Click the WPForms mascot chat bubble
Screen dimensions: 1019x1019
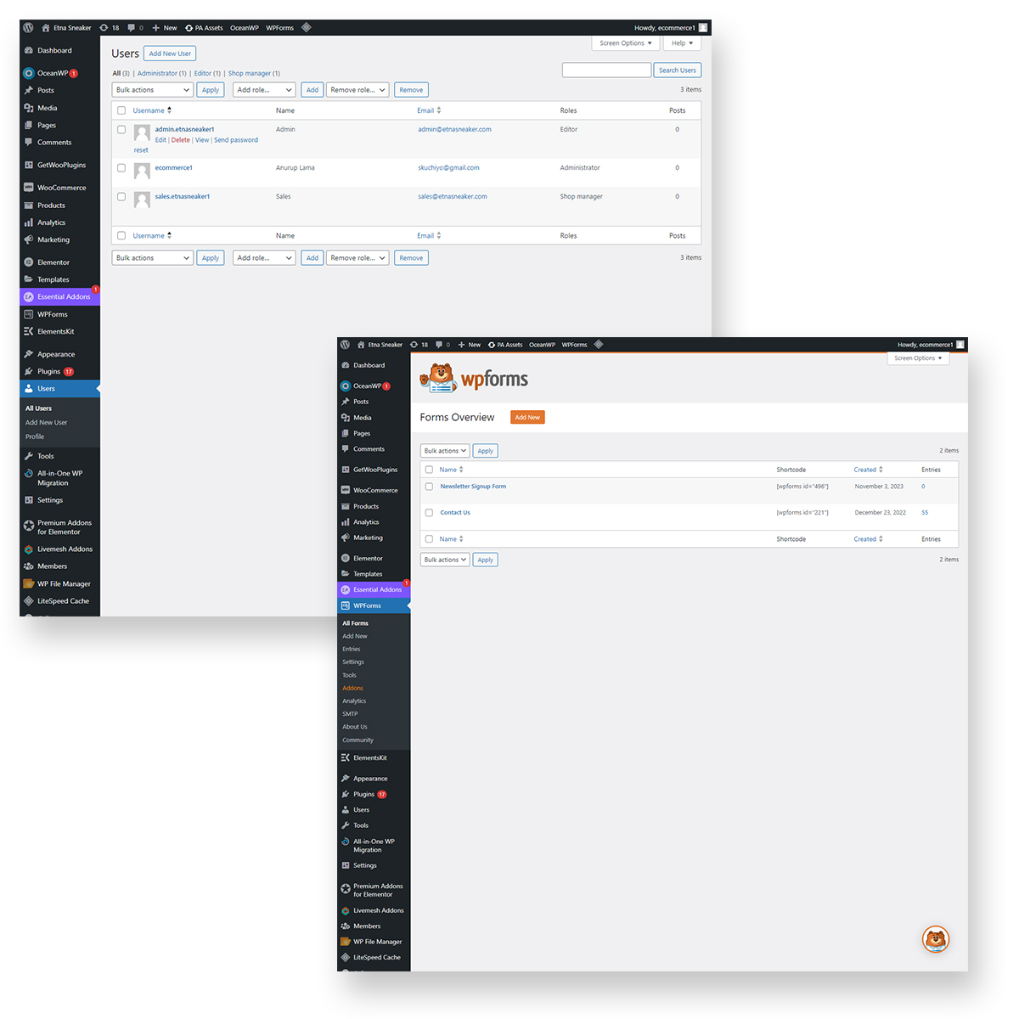tap(935, 939)
